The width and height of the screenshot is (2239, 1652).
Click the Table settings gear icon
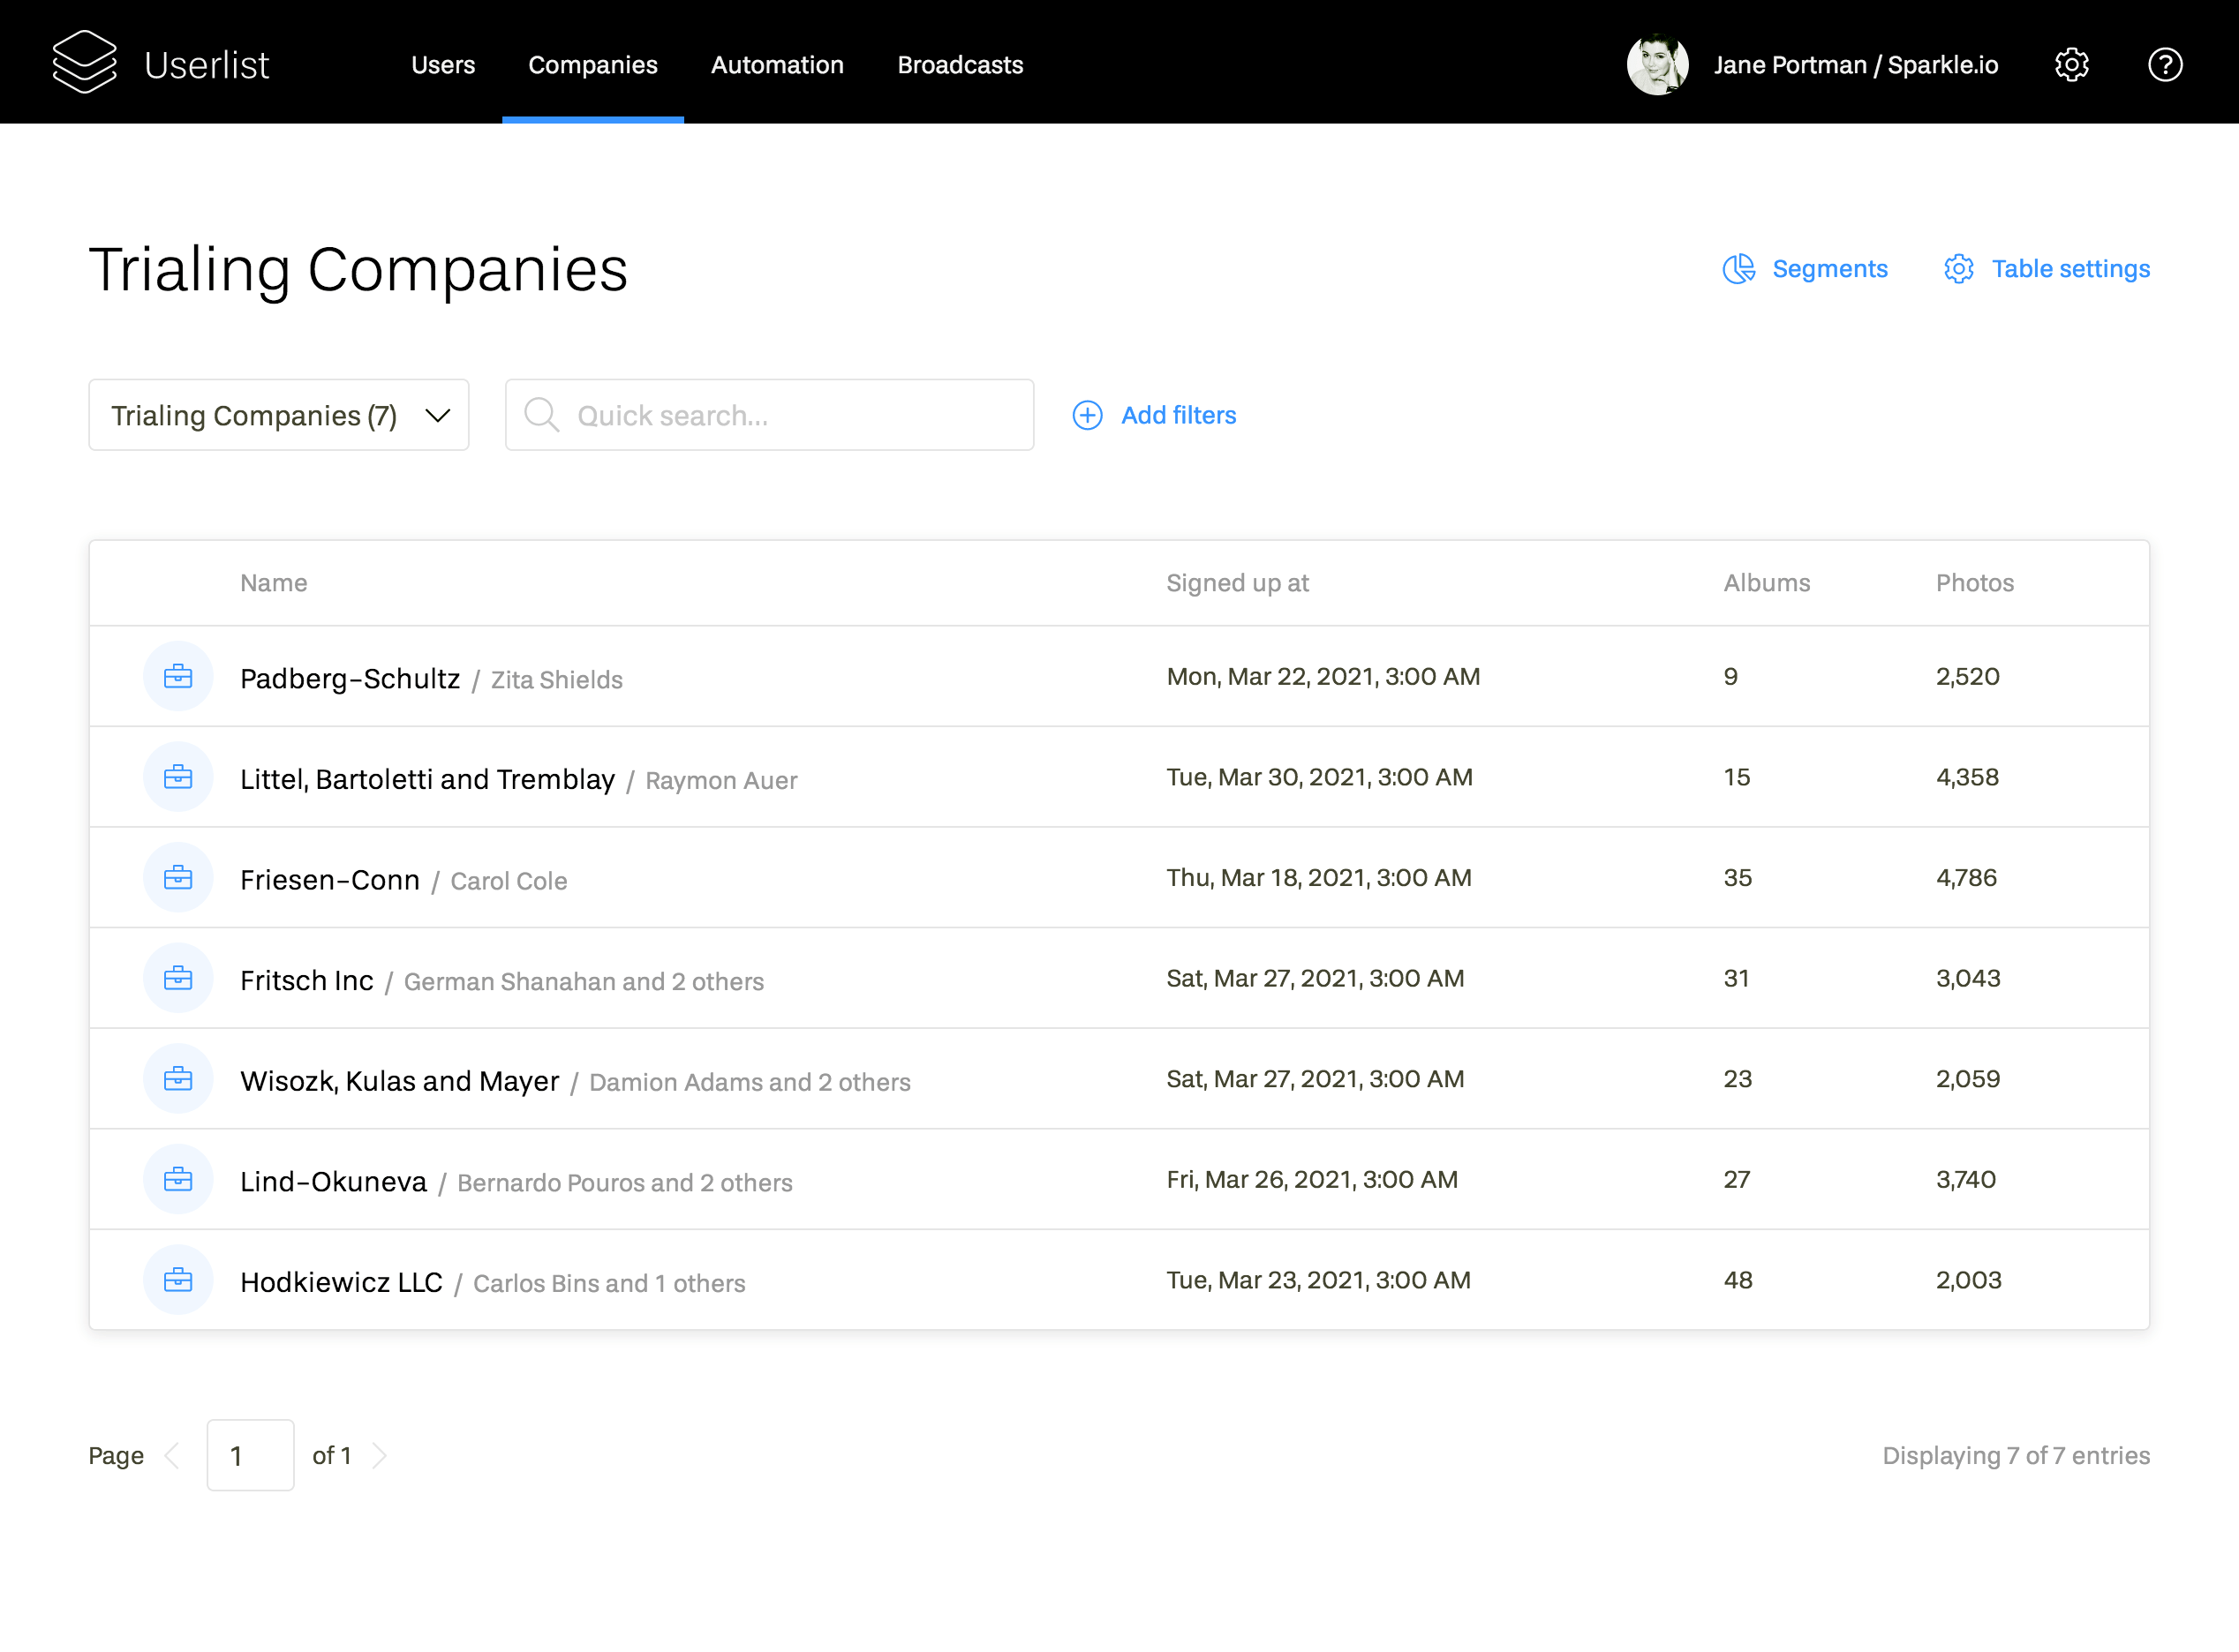(x=1958, y=269)
